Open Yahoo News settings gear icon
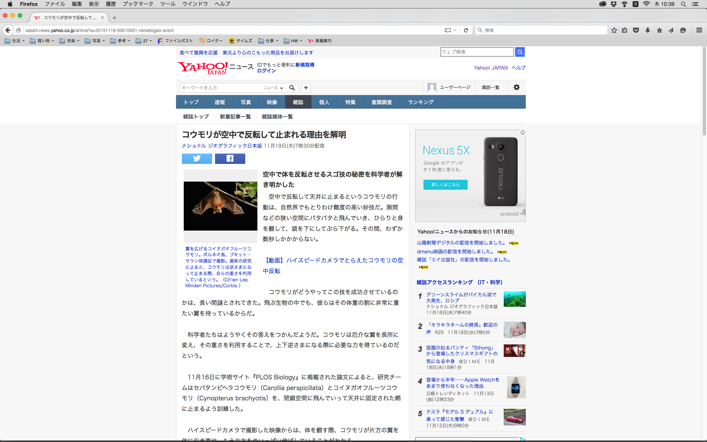This screenshot has height=442, width=707. coord(516,87)
